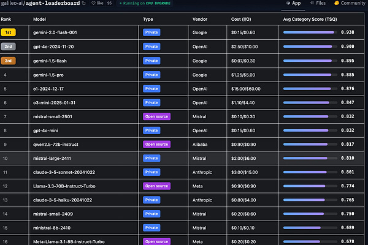368x245 pixels.
Task: Select mistral-small-2501 model name
Action: 53,116
